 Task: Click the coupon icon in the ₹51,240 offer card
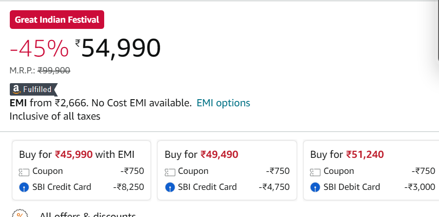click(315, 172)
